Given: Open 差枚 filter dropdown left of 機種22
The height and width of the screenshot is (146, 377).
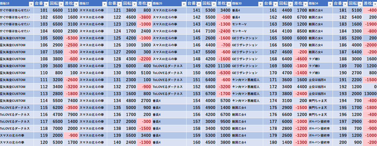Looking at the screenshot, I should (x=76, y=4).
